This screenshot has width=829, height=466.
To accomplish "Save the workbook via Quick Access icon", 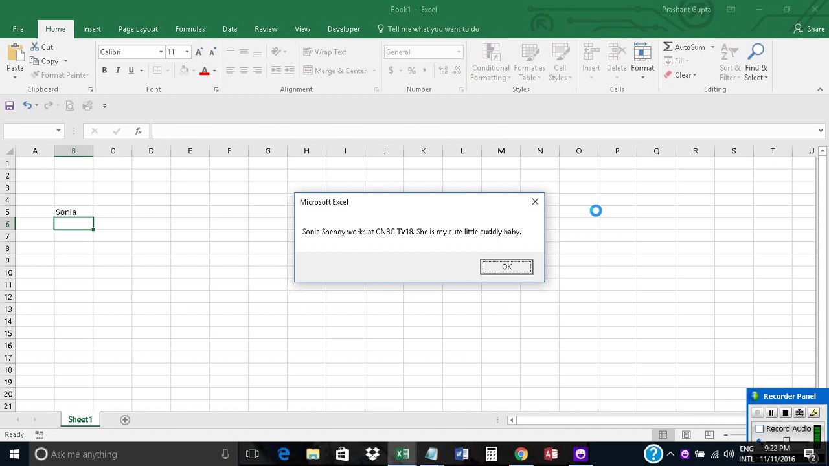I will 10,105.
